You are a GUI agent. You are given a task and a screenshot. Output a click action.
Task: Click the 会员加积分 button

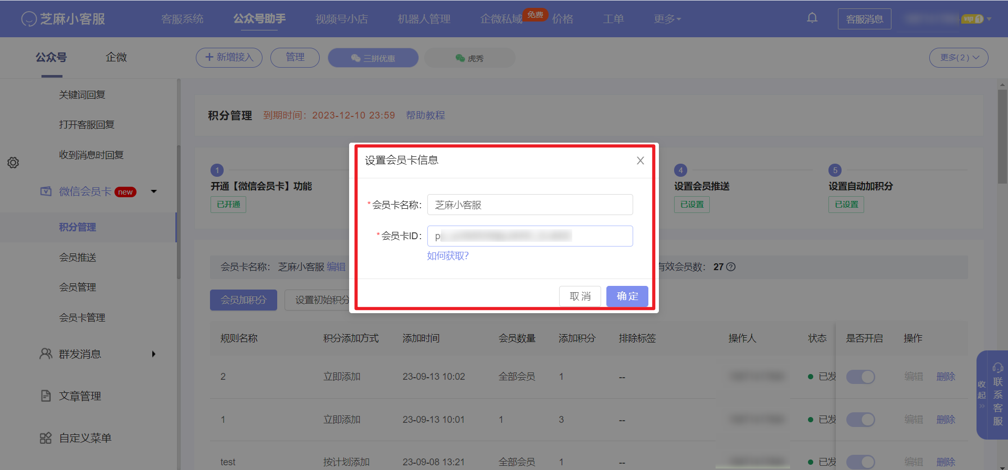(x=244, y=300)
